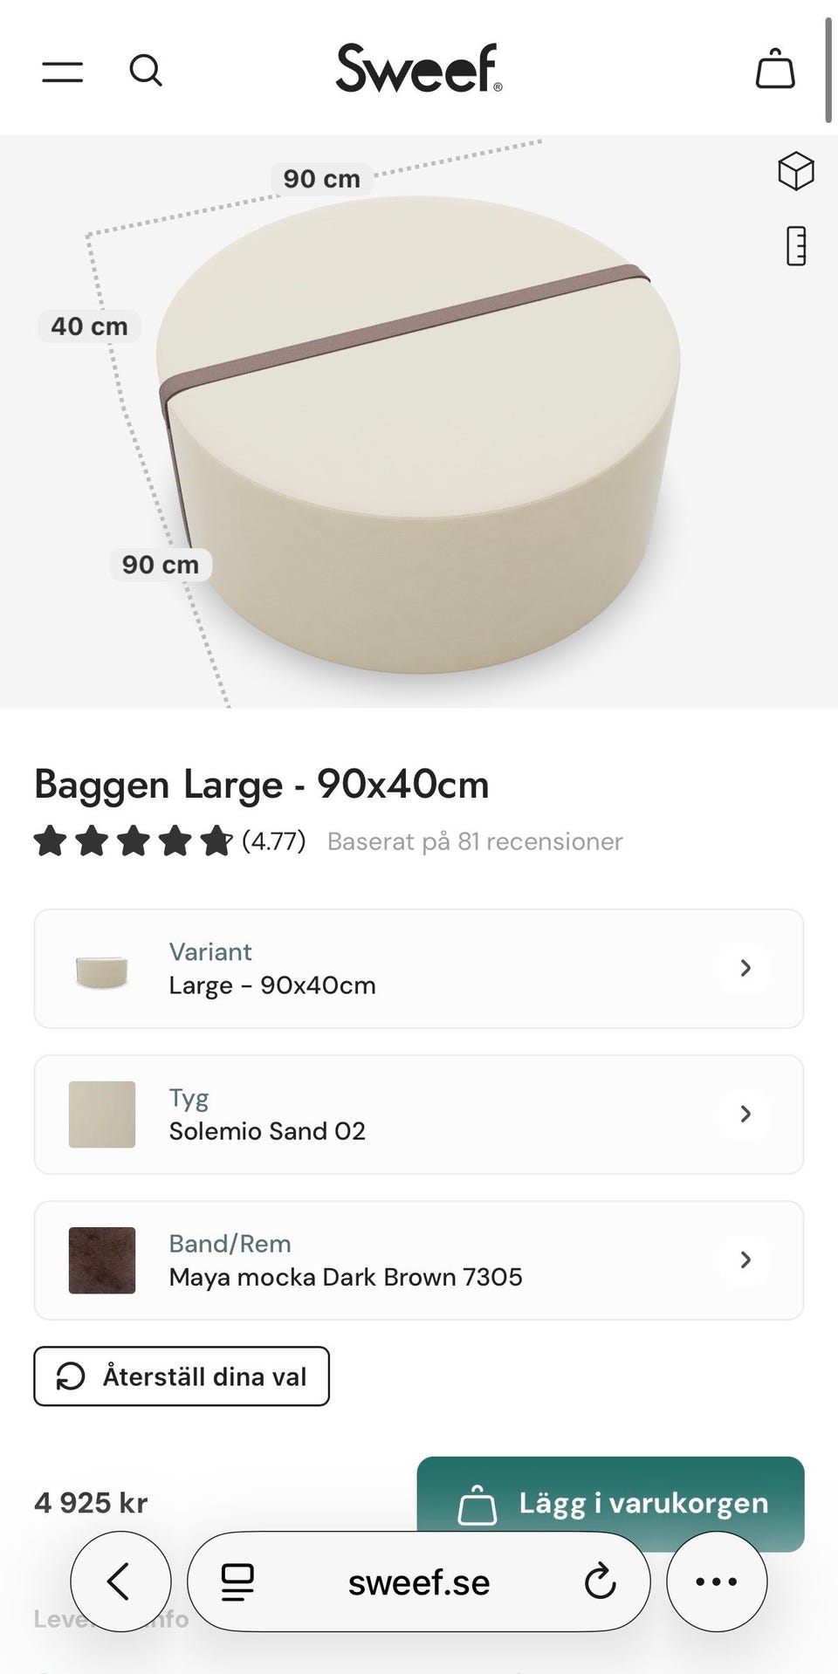Expand the Variant chevron
The height and width of the screenshot is (1674, 838).
745,968
